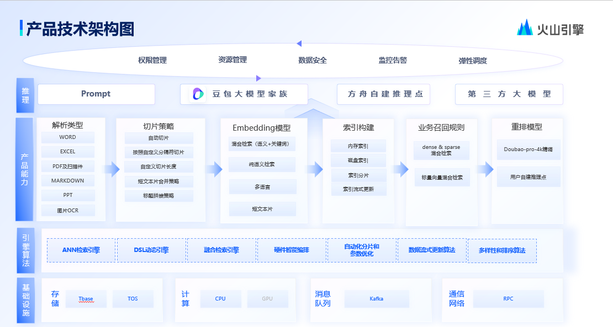613x327 pixels.
Task: Select the 多语言 item
Action: click(x=262, y=187)
